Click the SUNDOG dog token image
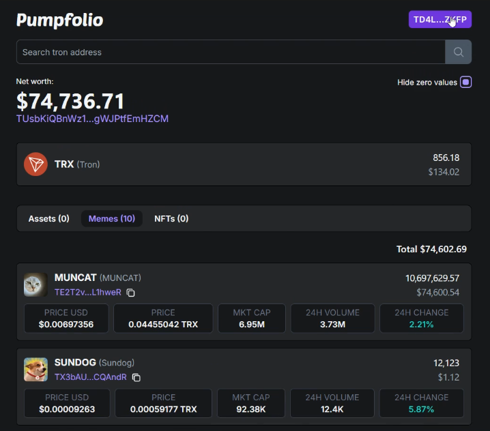The width and height of the screenshot is (490, 431). pyautogui.click(x=35, y=370)
